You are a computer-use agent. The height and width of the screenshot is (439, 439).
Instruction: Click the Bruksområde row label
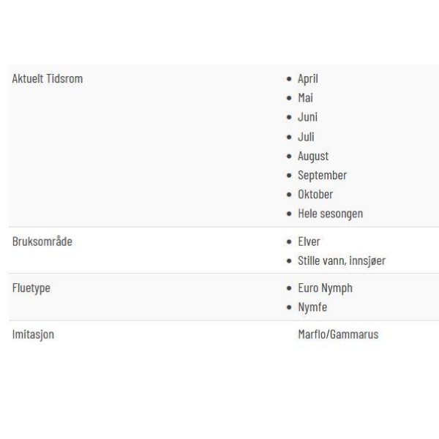pyautogui.click(x=42, y=241)
